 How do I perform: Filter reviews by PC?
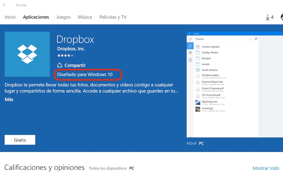pyautogui.click(x=132, y=168)
